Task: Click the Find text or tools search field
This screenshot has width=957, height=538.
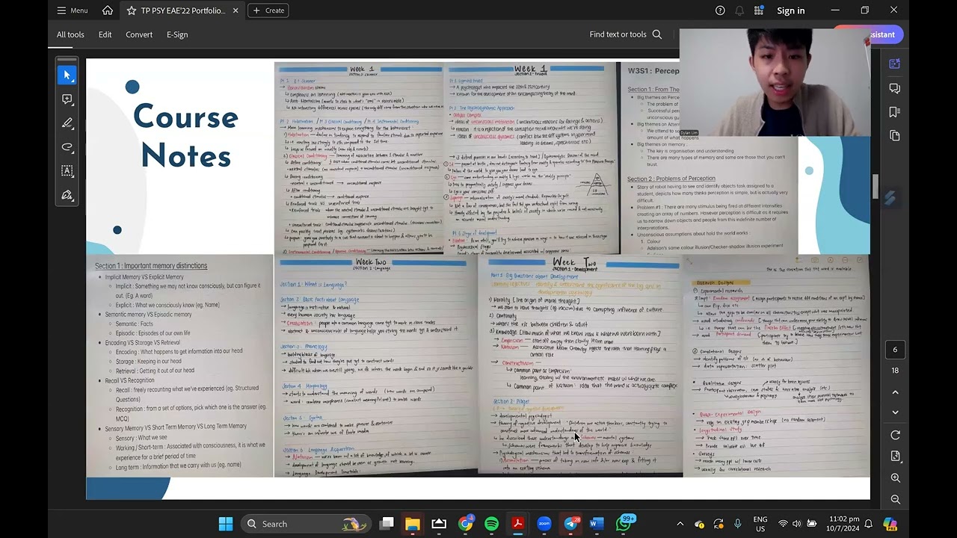Action: 626,34
